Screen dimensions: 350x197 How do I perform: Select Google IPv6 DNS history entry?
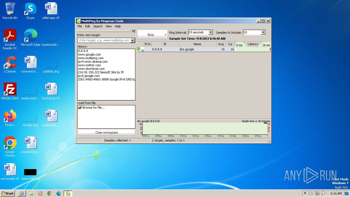click(x=106, y=79)
